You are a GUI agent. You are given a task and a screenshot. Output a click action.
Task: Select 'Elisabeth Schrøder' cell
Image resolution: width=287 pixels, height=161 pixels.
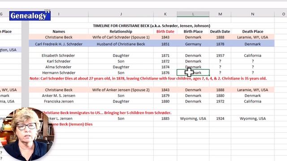click(x=59, y=55)
